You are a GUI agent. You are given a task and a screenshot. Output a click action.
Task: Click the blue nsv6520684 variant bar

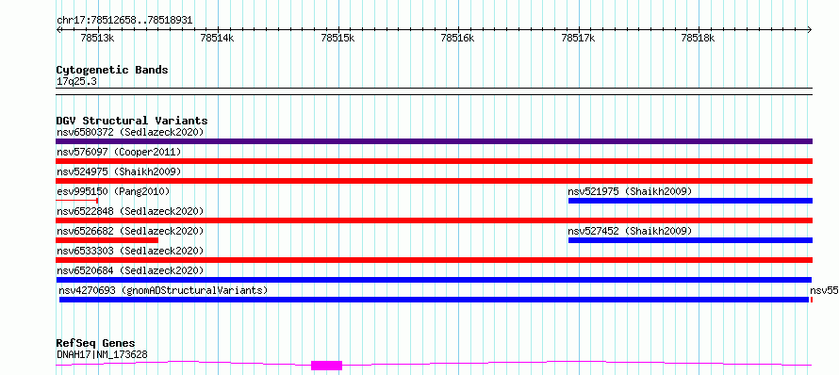coord(434,280)
